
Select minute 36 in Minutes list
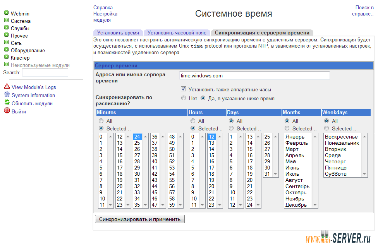(155, 137)
